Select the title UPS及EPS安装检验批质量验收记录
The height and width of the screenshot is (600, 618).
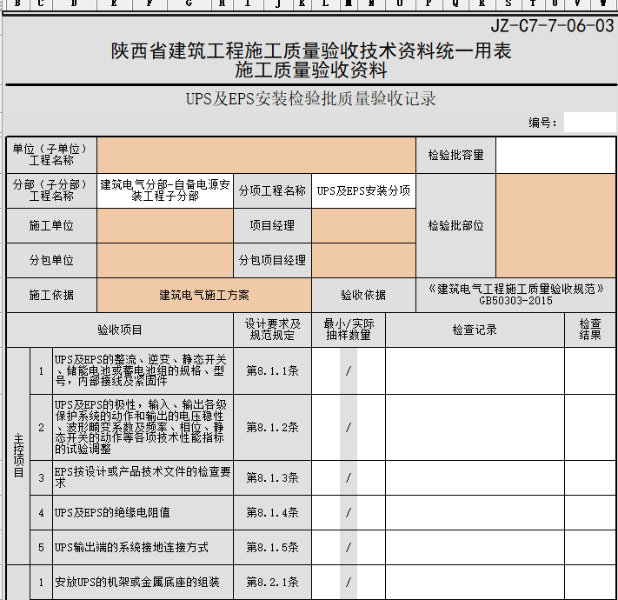point(310,98)
